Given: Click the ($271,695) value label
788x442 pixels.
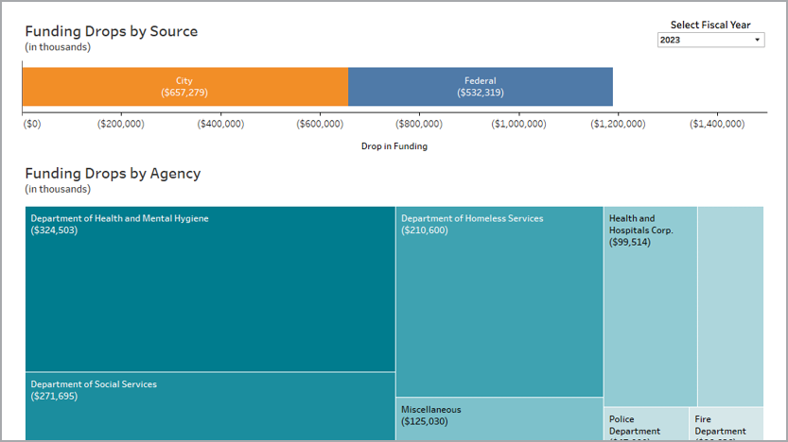Looking at the screenshot, I should (x=54, y=397).
